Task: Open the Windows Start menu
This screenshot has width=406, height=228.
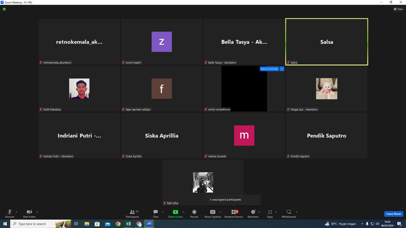Action: point(5,224)
